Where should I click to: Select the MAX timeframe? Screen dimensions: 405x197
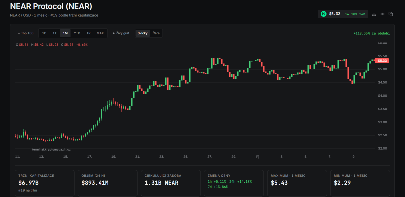(x=100, y=33)
